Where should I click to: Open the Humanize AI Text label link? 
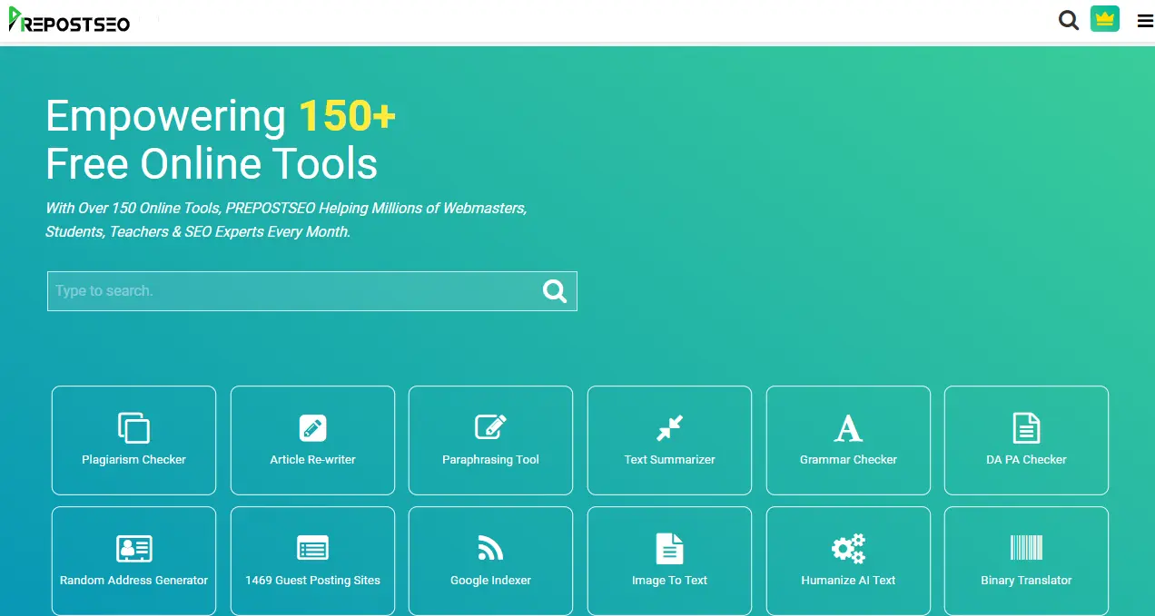pyautogui.click(x=848, y=581)
